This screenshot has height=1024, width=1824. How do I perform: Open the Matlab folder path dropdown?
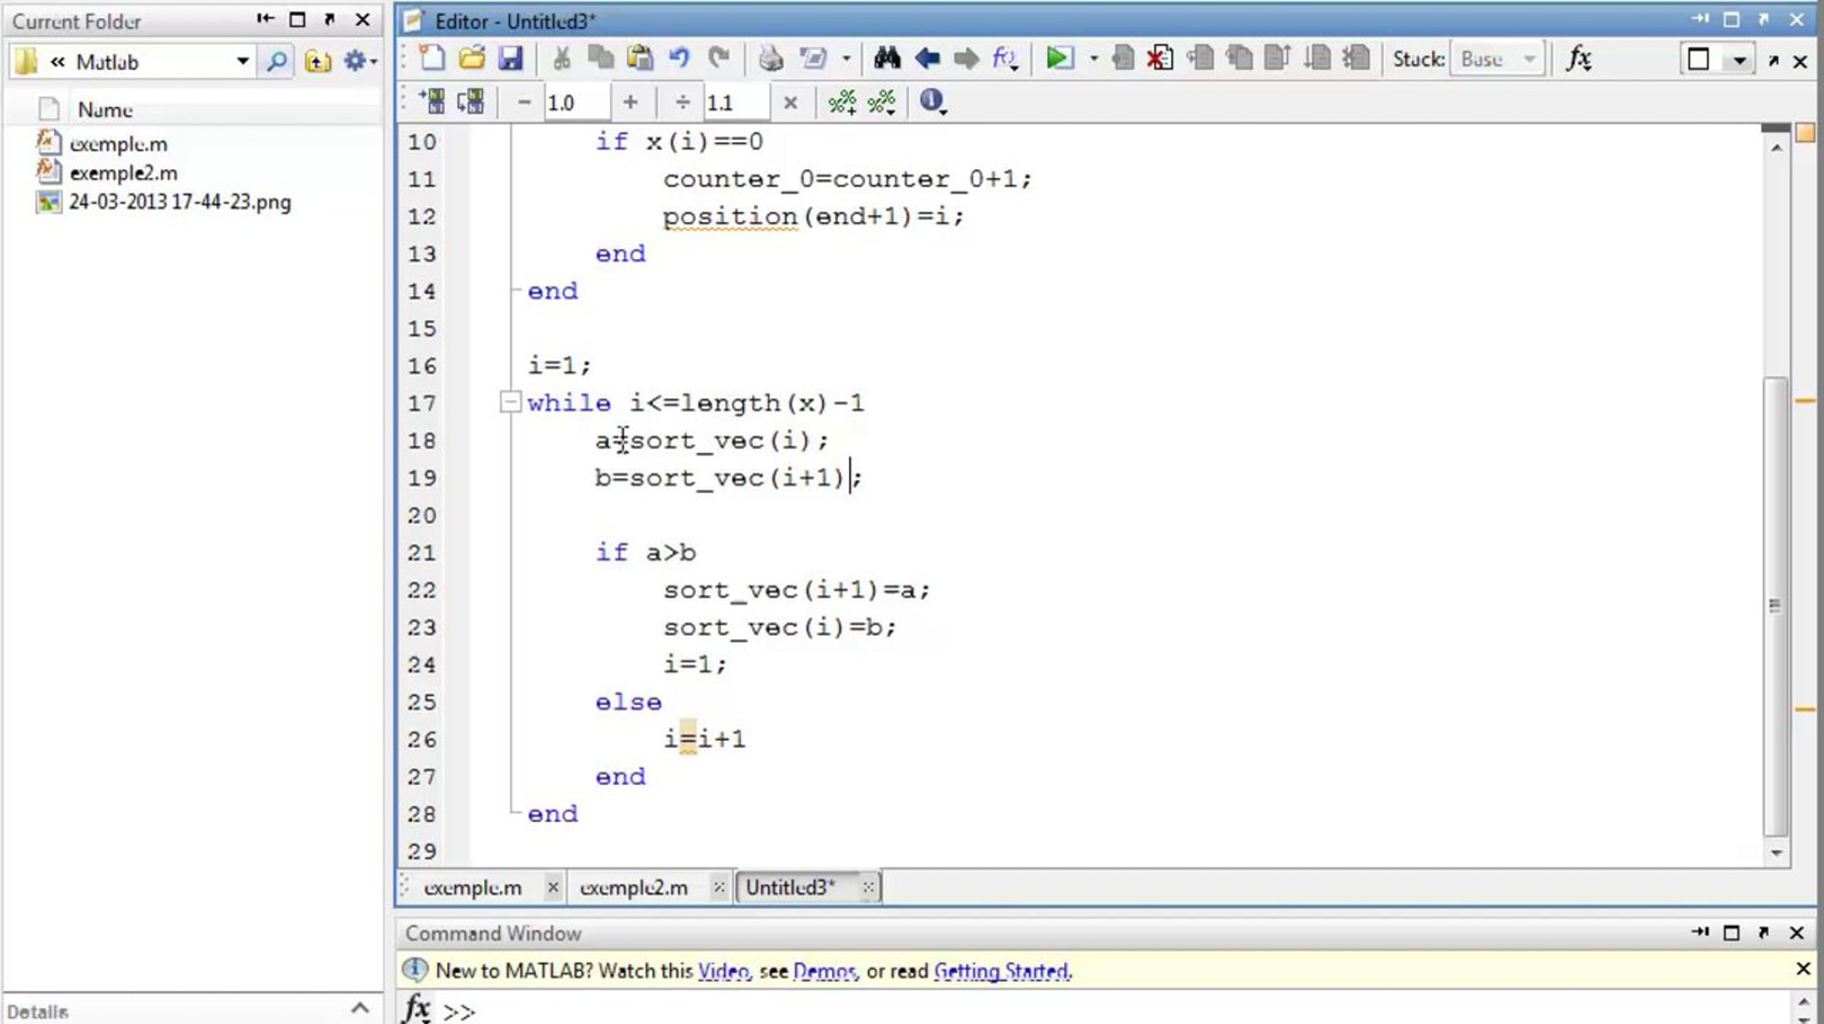(242, 61)
